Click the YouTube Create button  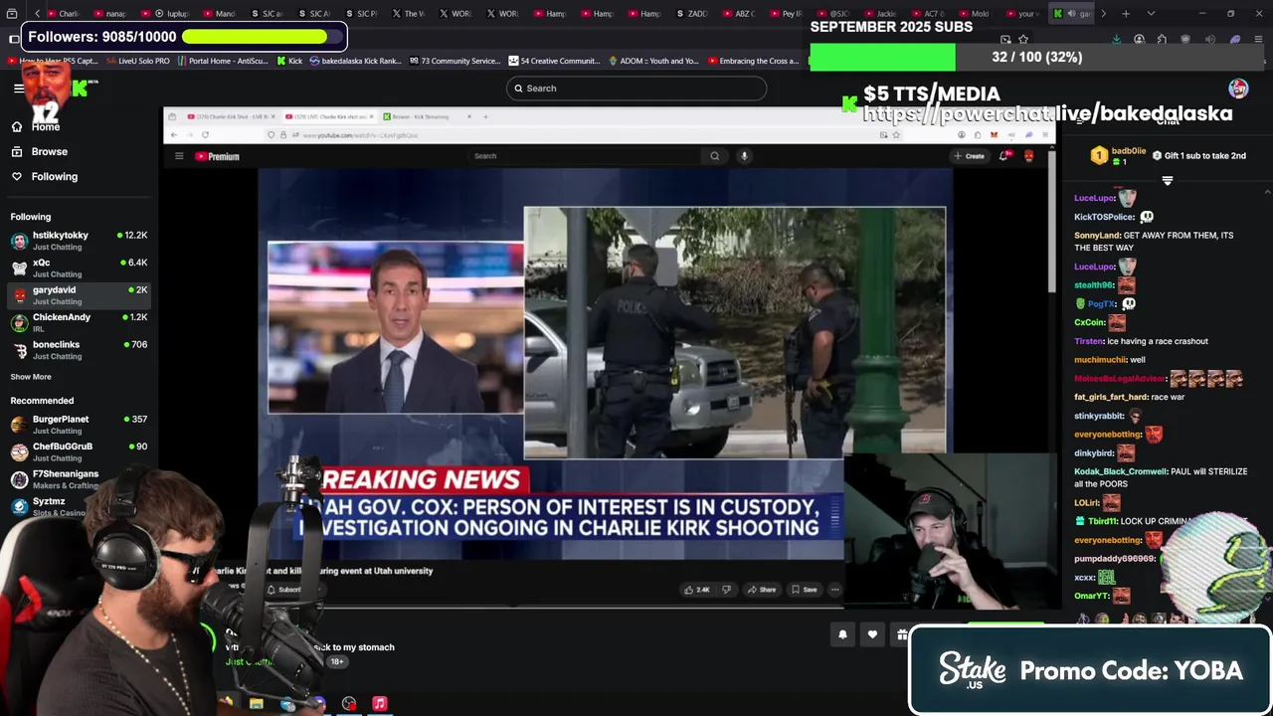pyautogui.click(x=969, y=156)
